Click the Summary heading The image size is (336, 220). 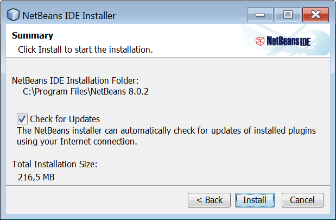(33, 36)
